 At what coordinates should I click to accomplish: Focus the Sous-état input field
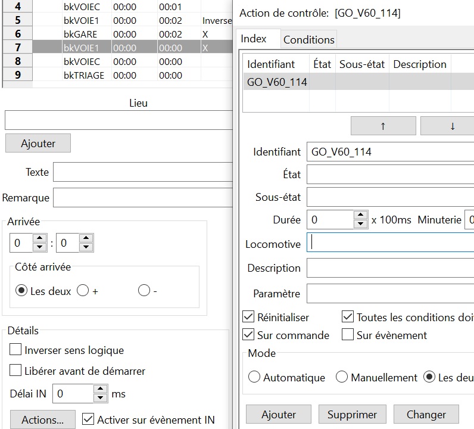(x=390, y=197)
